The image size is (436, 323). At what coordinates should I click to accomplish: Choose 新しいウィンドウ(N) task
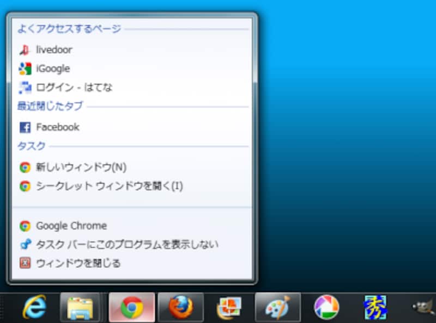click(132, 167)
